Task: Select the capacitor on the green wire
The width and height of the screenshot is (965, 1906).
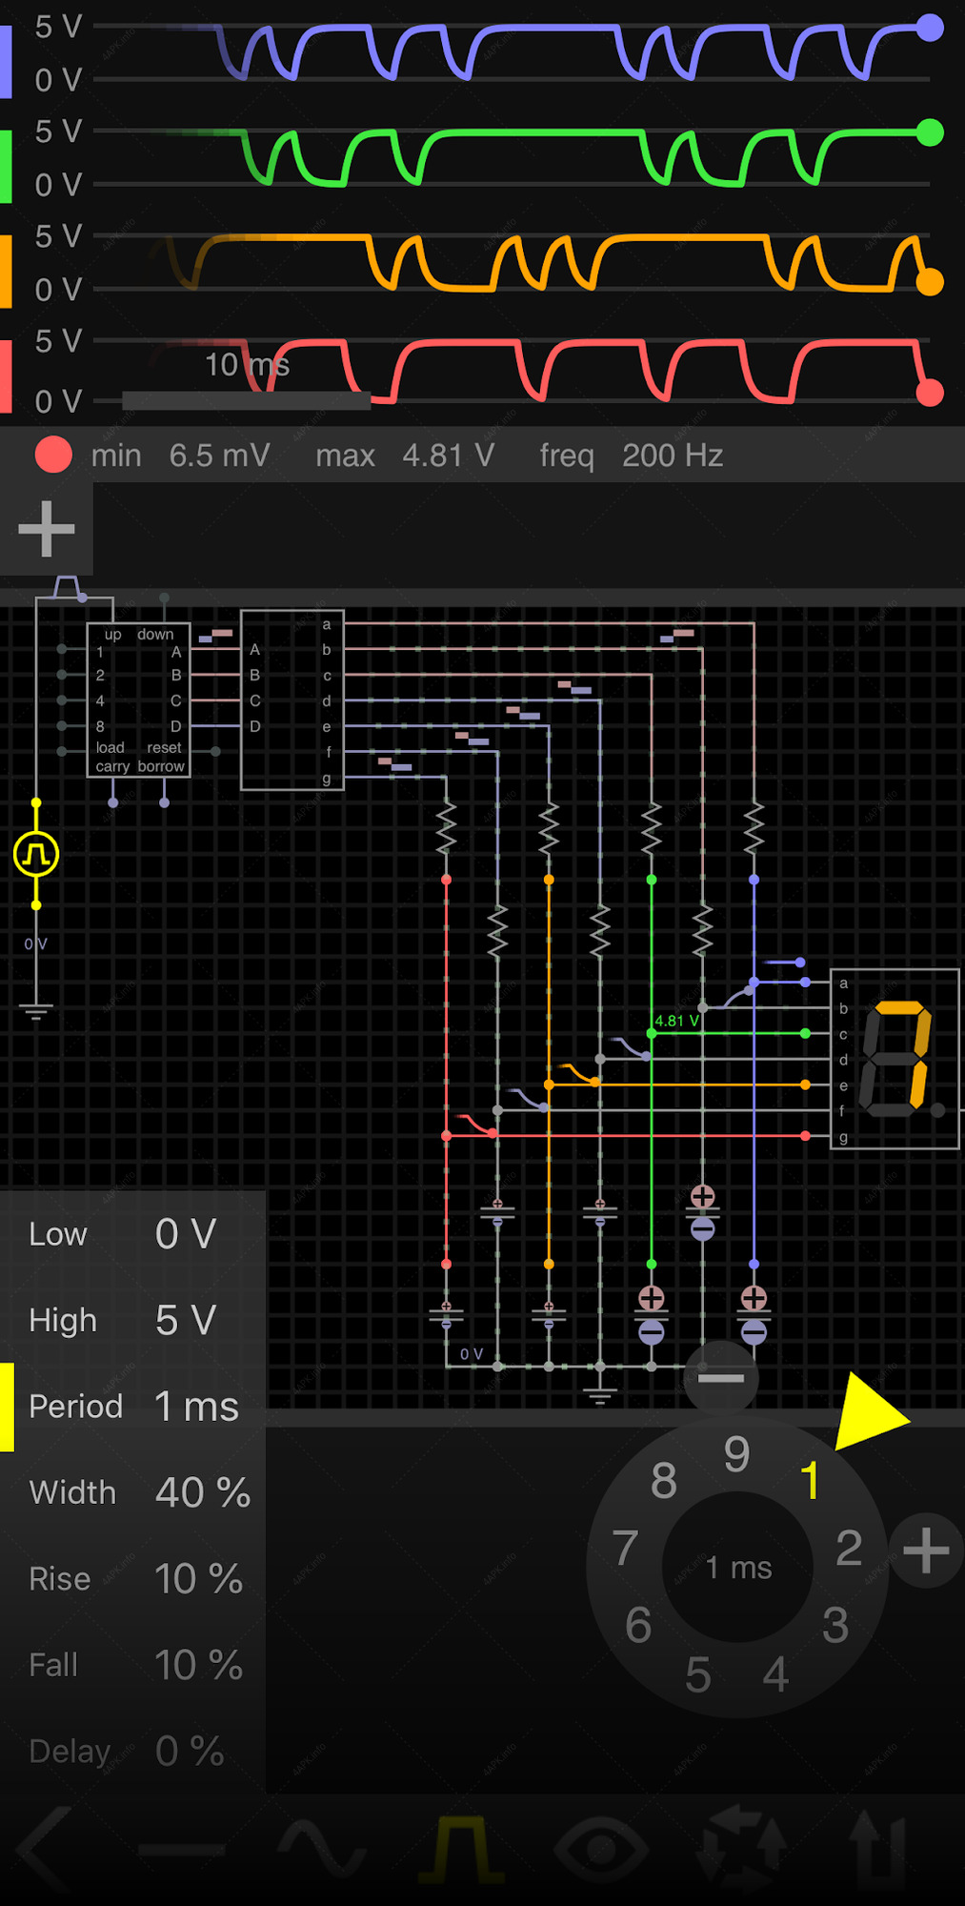Action: point(652,1314)
